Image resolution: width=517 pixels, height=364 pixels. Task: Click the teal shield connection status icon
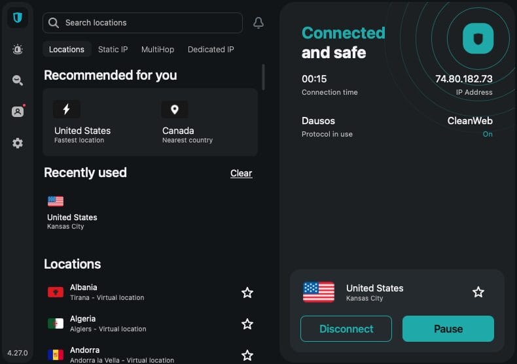point(478,39)
